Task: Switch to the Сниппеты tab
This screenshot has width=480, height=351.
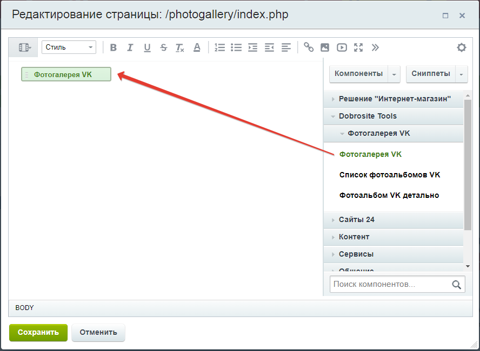Action: click(x=431, y=74)
